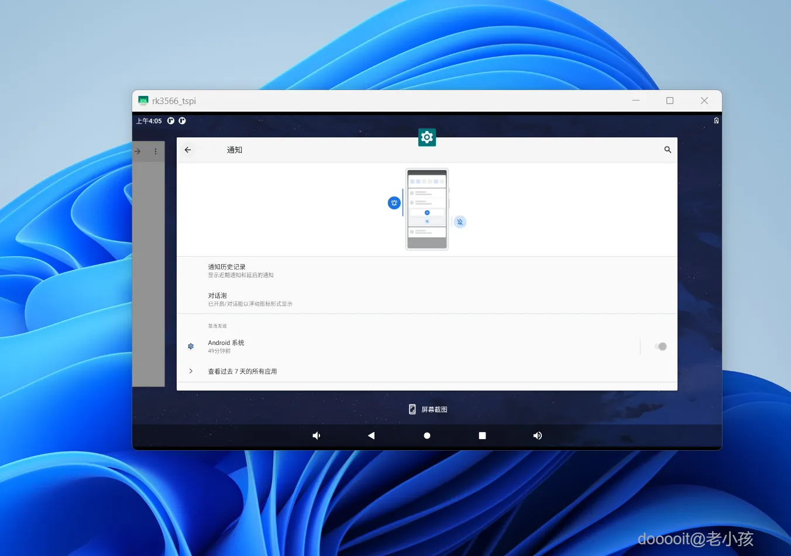The image size is (791, 556).
Task: Open search in the notification settings header
Action: coord(668,150)
